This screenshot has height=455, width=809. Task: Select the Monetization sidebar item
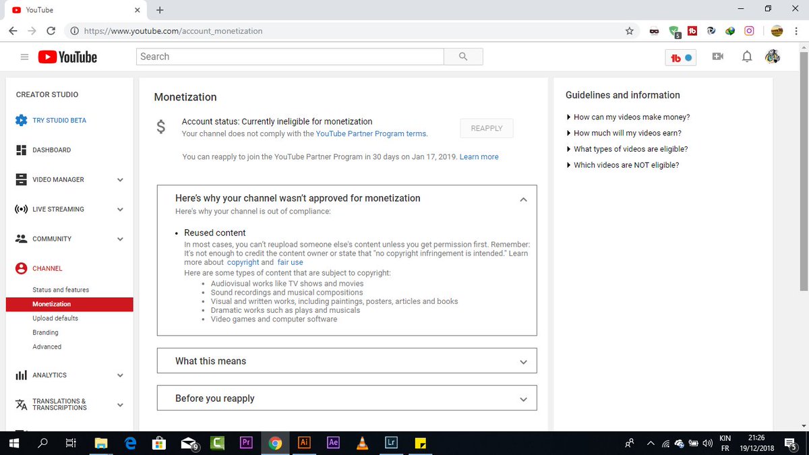click(69, 304)
